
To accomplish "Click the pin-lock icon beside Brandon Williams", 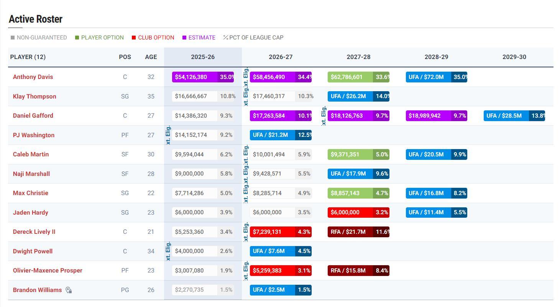I will click(x=69, y=290).
